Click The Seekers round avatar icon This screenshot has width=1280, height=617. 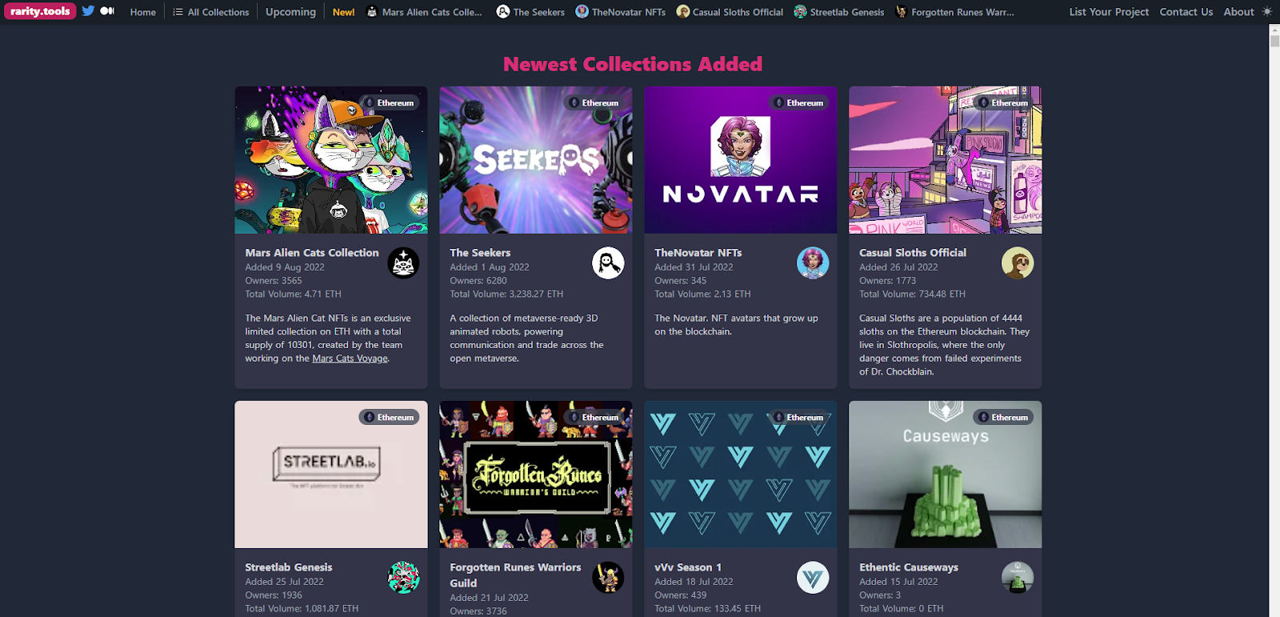click(x=608, y=262)
